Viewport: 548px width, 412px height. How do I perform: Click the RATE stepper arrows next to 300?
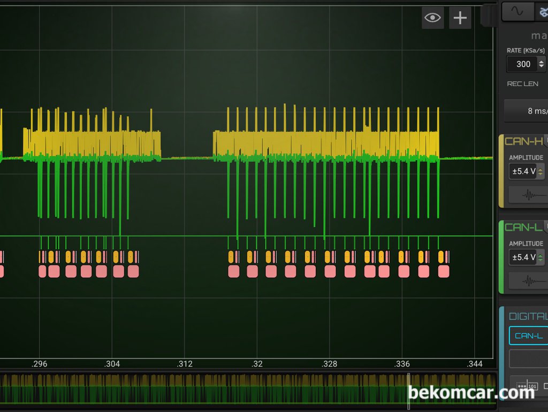tap(541, 64)
